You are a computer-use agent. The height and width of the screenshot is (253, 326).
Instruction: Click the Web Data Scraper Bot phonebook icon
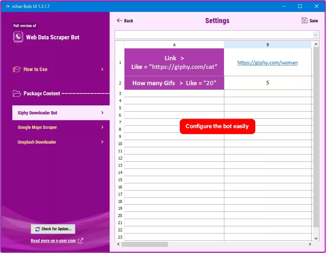pyautogui.click(x=18, y=37)
